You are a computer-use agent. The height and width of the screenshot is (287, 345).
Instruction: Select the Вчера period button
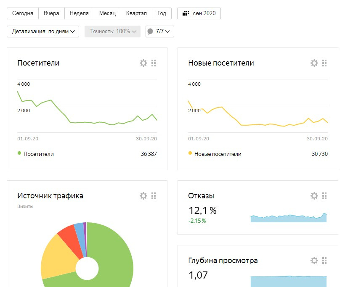pyautogui.click(x=51, y=13)
